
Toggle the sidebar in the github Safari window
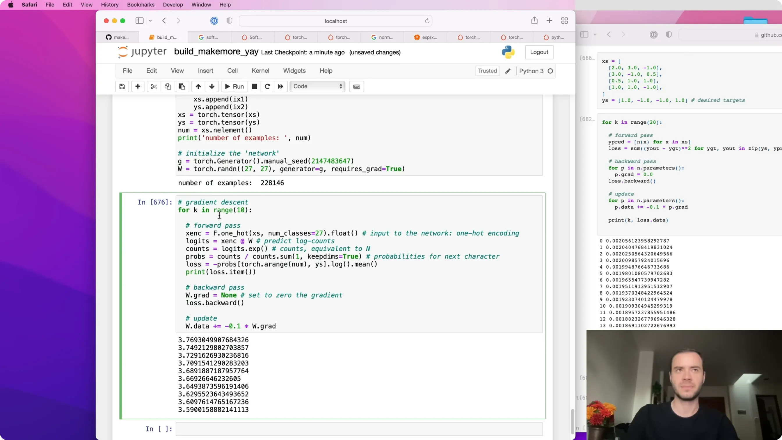pos(584,35)
